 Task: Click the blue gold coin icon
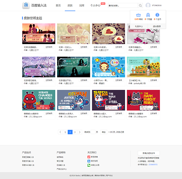pos(157,15)
